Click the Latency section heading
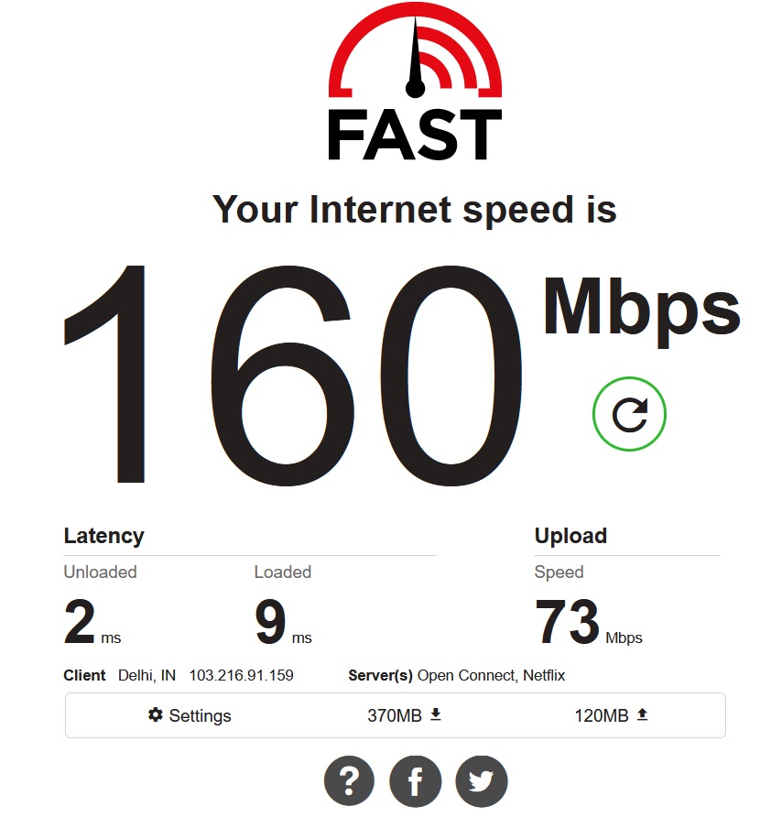 pyautogui.click(x=103, y=536)
